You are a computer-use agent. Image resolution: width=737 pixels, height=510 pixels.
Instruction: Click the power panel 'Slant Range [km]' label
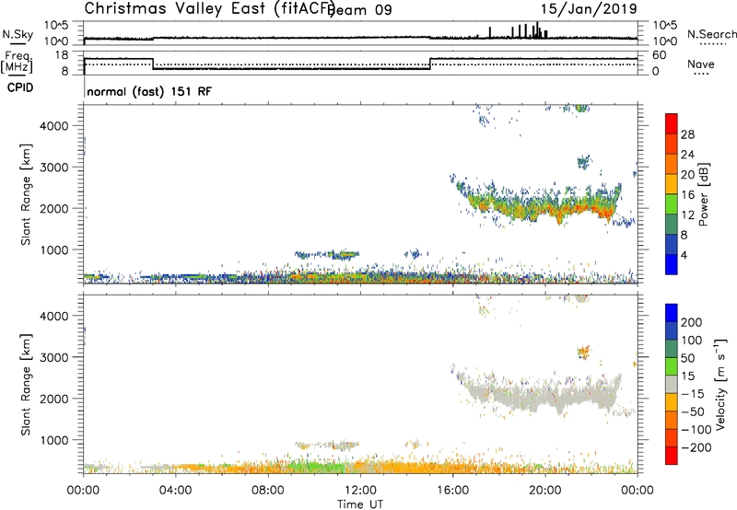26,194
